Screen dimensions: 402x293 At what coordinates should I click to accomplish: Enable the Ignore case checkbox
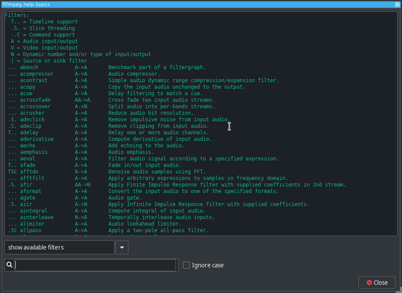pos(186,265)
